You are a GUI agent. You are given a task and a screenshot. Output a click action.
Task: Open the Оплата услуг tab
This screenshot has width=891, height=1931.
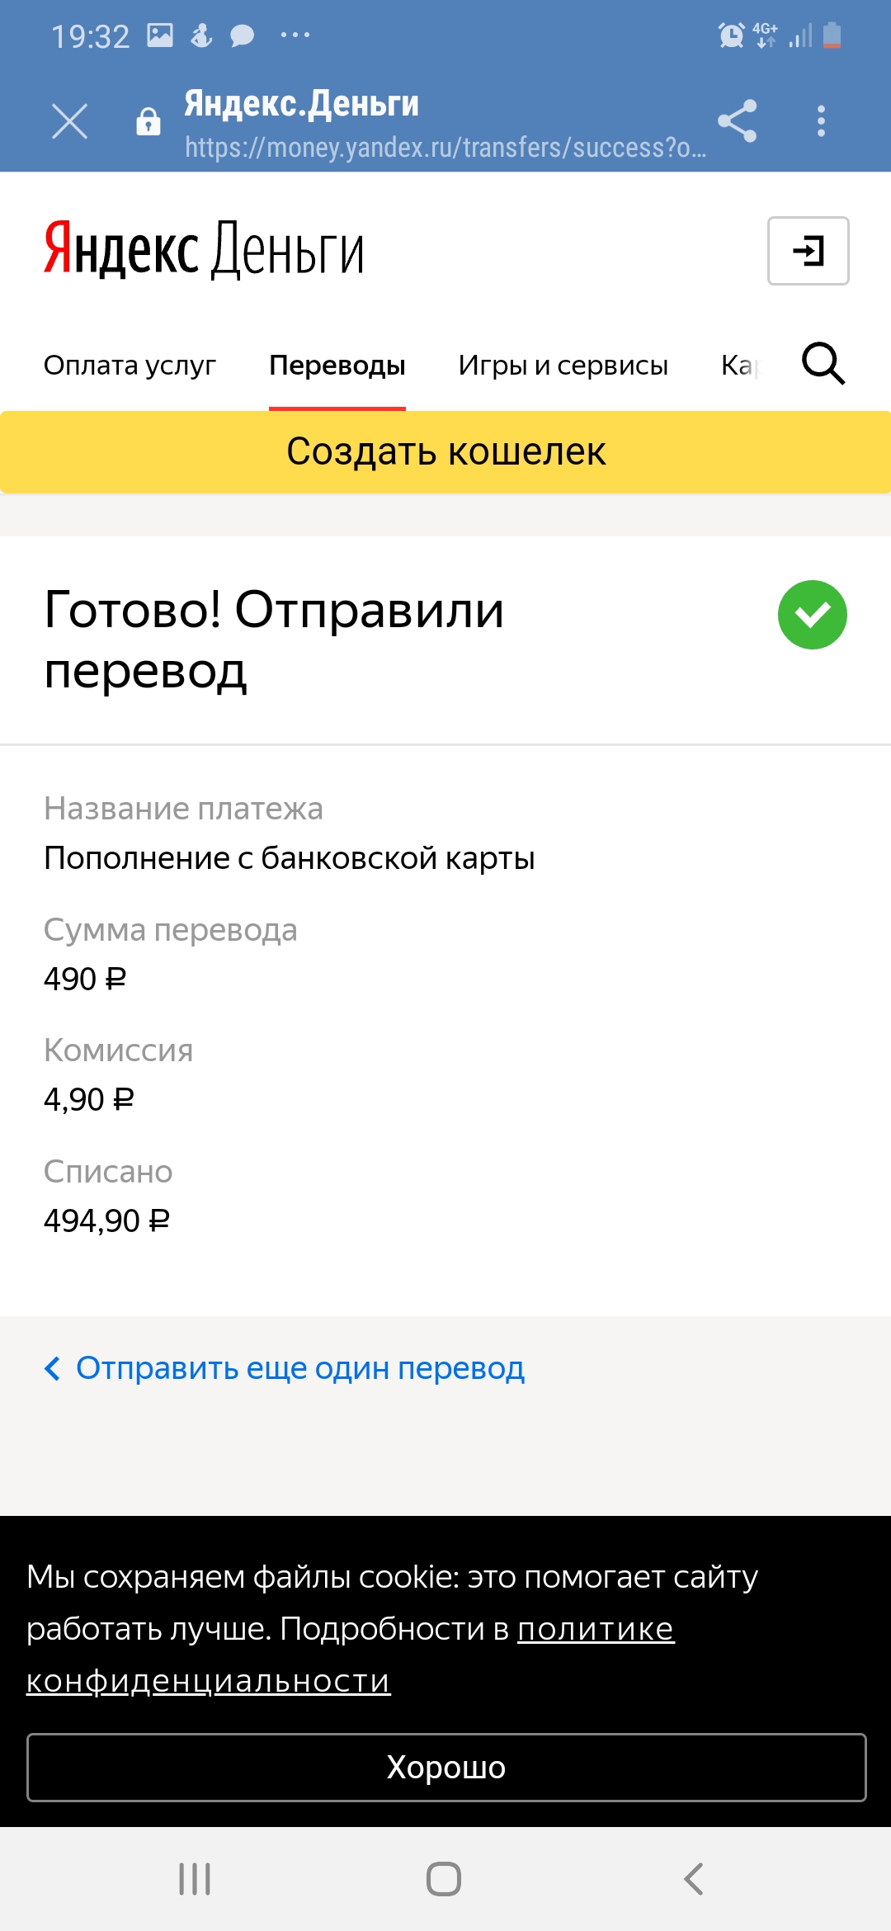pyautogui.click(x=130, y=365)
